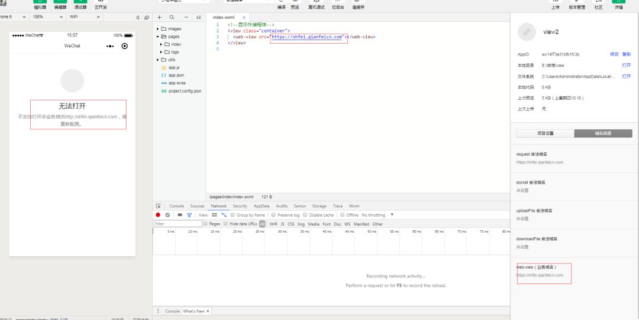Viewport: 639px width, 320px height.
Task: Click the 上传 upload button
Action: tap(555, 5)
